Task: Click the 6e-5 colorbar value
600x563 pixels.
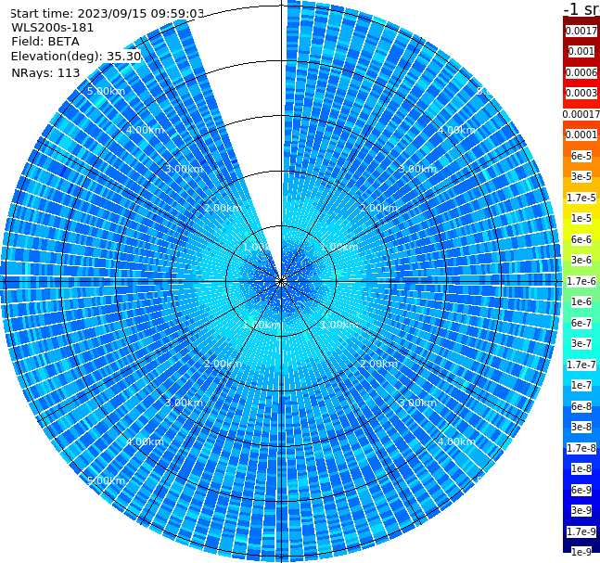Action: point(581,156)
